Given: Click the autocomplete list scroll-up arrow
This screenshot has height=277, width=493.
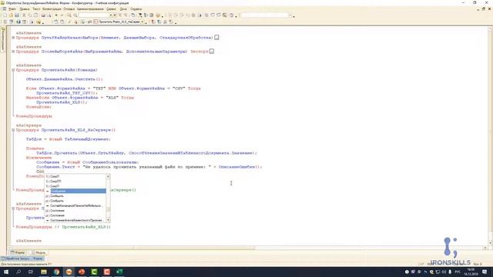Looking at the screenshot, I should pos(108,176).
